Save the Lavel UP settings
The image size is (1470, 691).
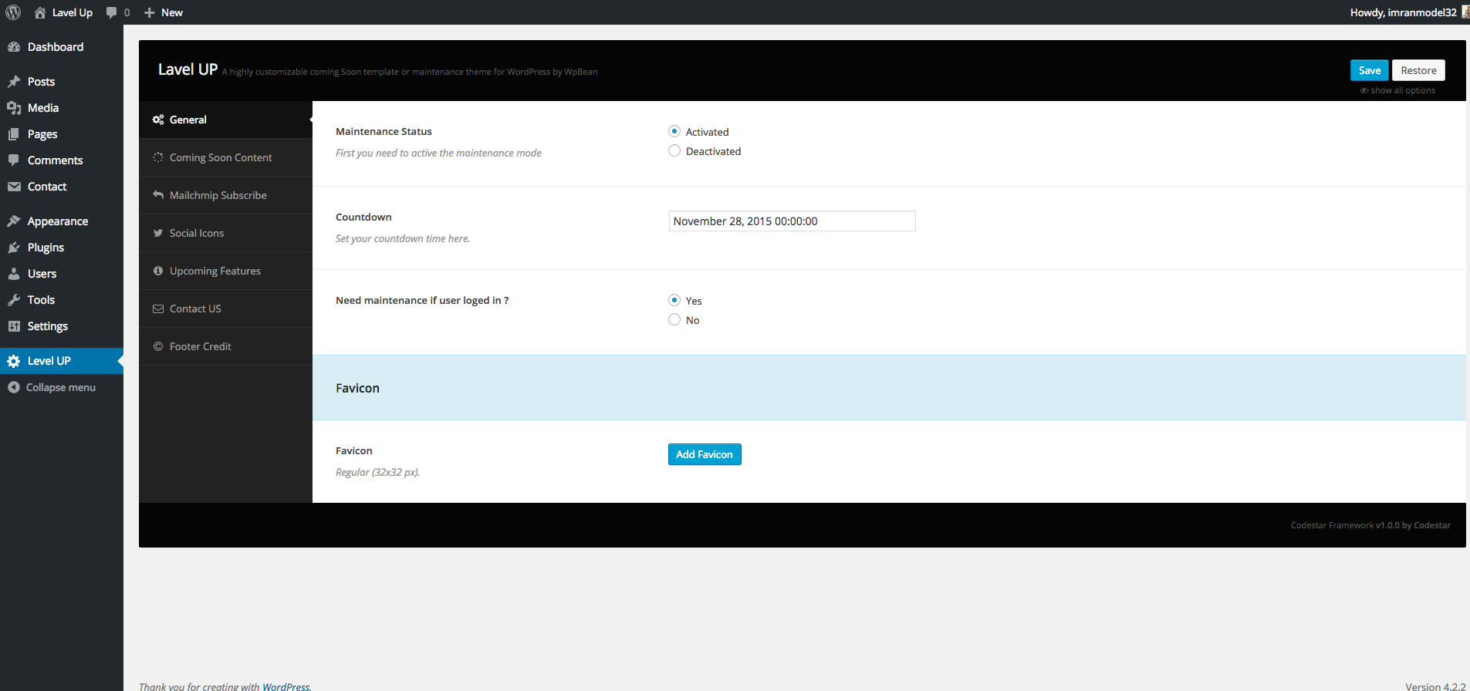pos(1370,70)
